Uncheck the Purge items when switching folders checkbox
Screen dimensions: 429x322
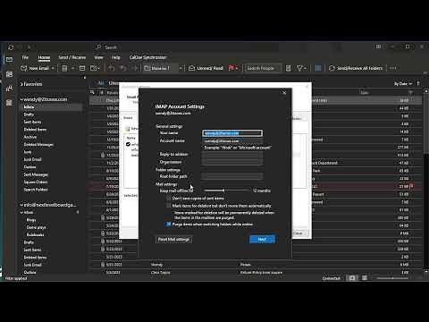click(x=169, y=225)
